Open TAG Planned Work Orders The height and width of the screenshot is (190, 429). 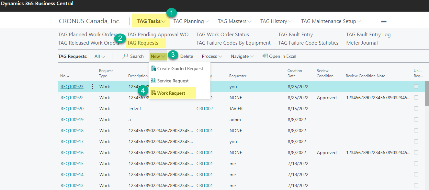88,34
